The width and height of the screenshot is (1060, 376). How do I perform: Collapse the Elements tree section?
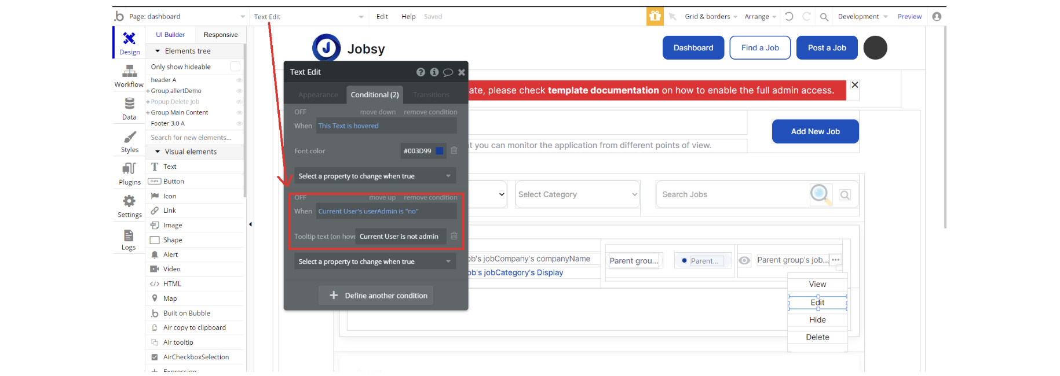[x=158, y=51]
